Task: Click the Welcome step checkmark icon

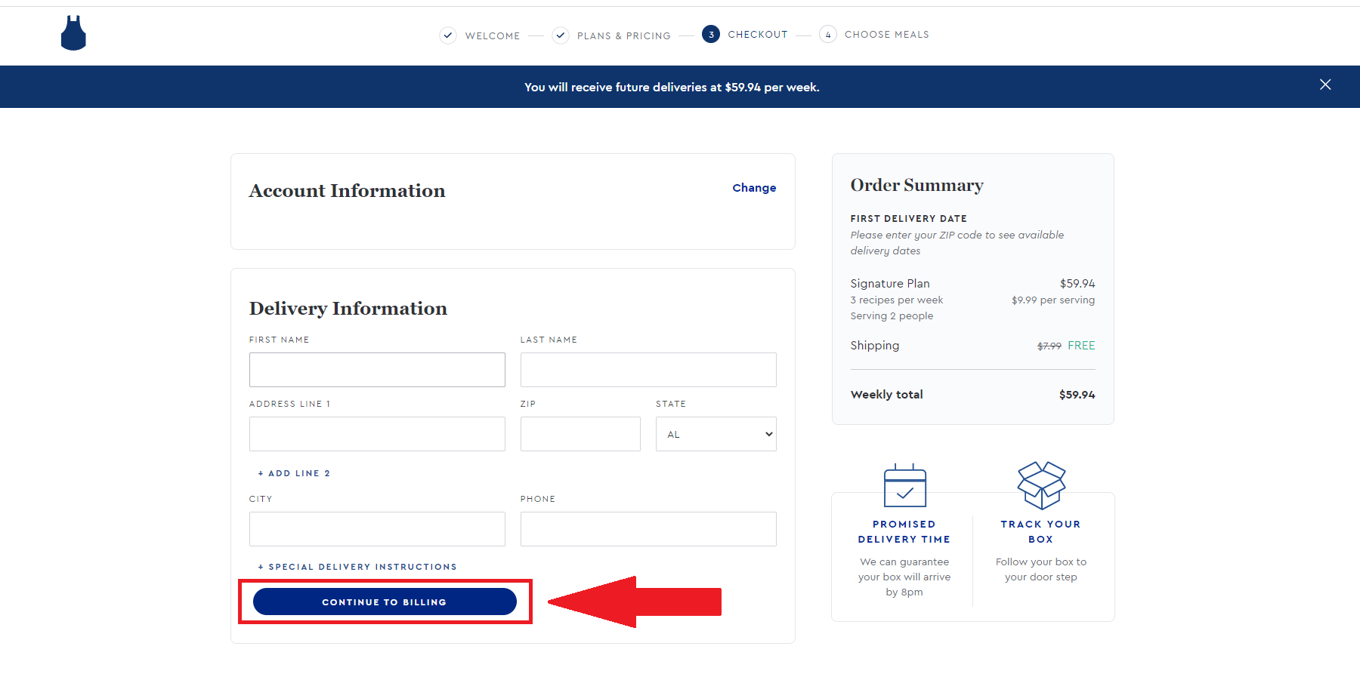Action: [x=448, y=35]
